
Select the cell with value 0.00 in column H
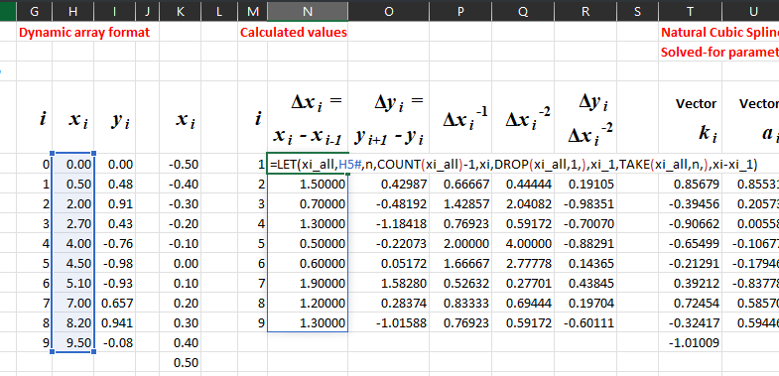73,165
